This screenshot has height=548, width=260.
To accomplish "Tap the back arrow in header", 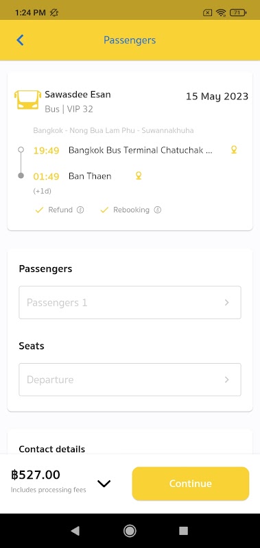I will pyautogui.click(x=20, y=40).
